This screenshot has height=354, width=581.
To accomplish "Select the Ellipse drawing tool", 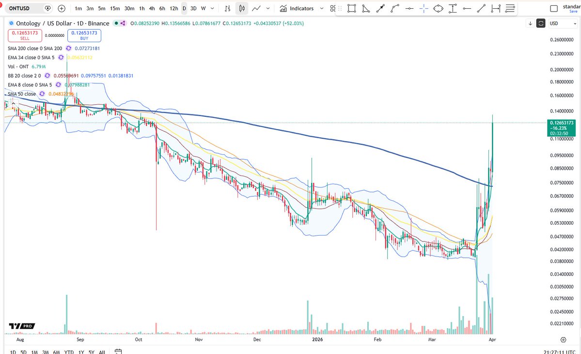I will tap(439, 8).
